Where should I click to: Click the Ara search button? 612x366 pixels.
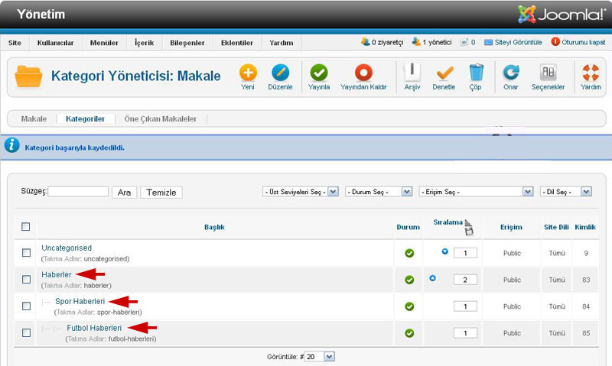(x=124, y=192)
